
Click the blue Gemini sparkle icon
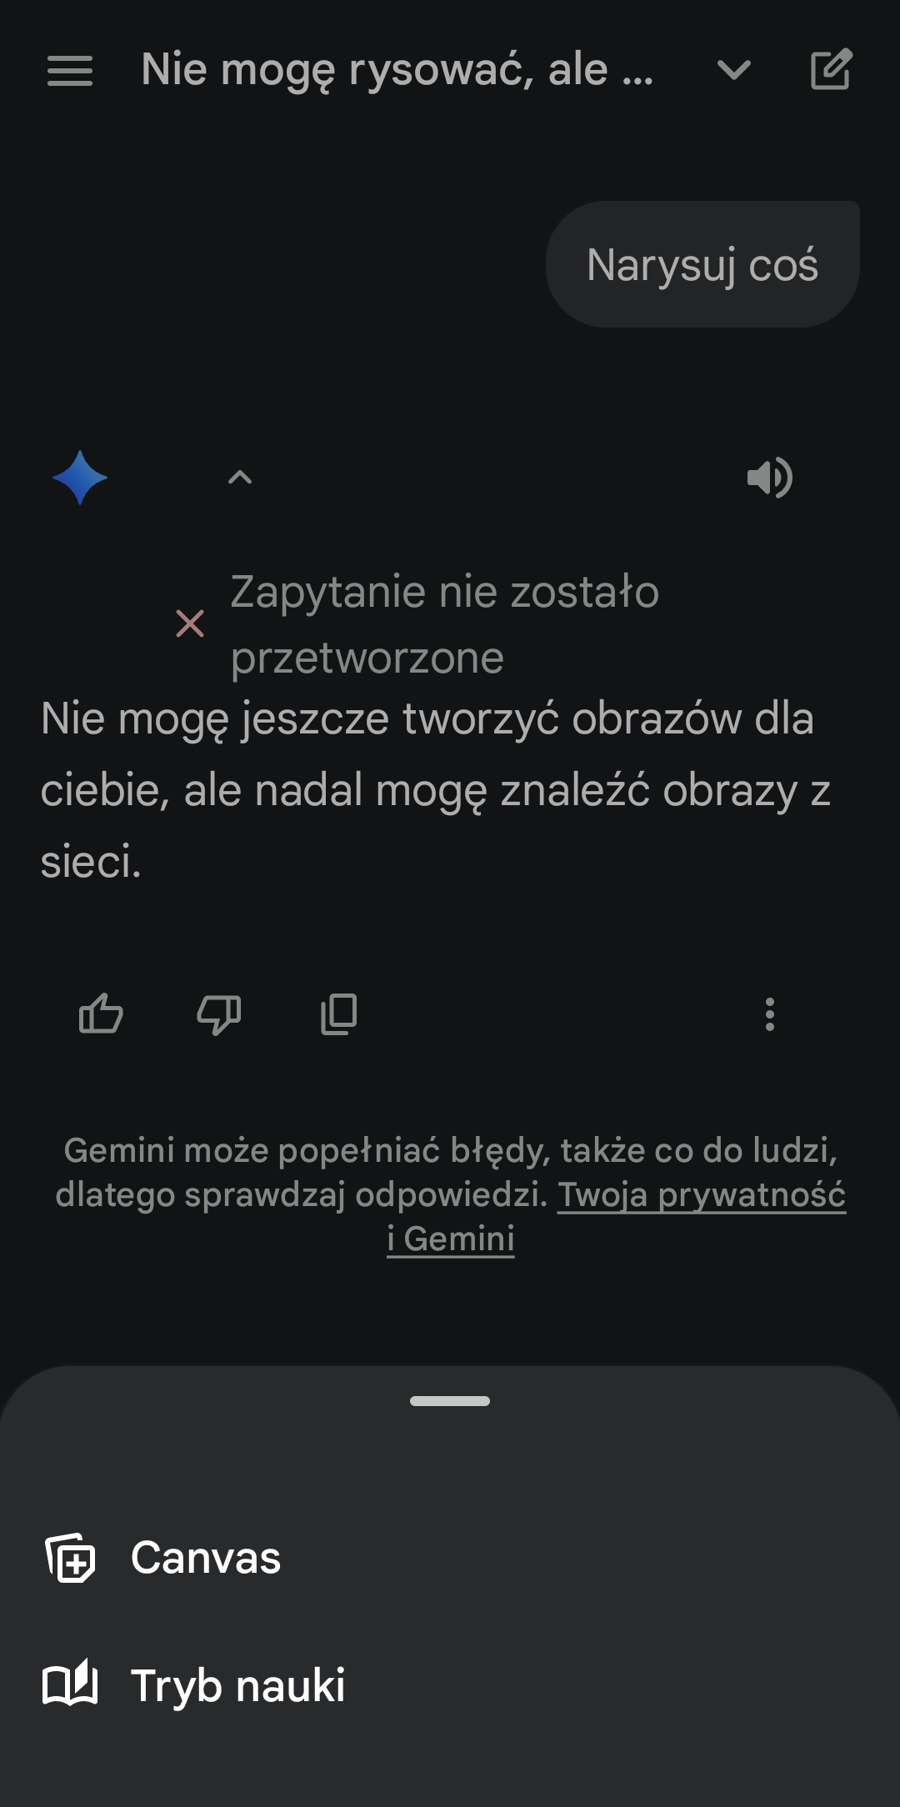(80, 478)
